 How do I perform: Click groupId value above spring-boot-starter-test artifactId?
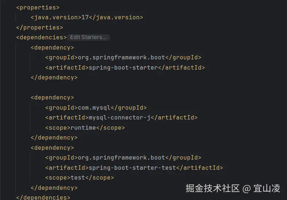(x=121, y=158)
